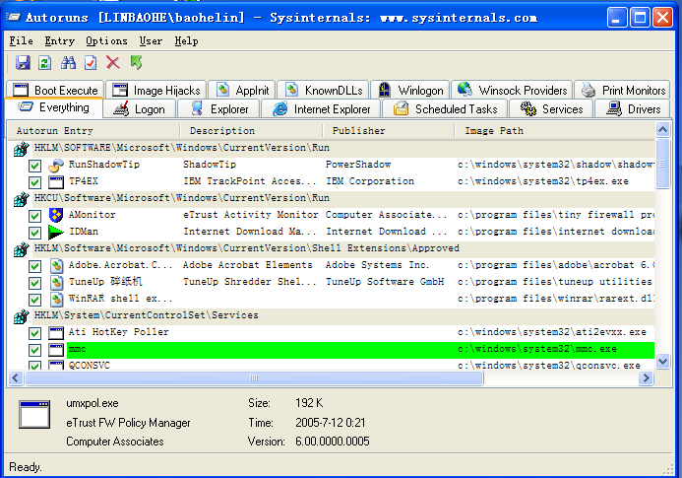Uncheck the RunShadowTip checkbox

(35, 166)
